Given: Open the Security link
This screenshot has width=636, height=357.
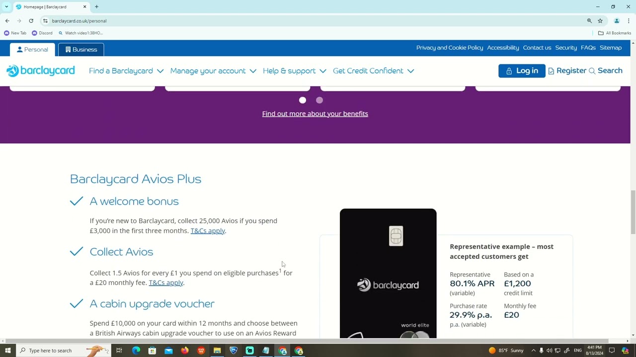Looking at the screenshot, I should 566,48.
